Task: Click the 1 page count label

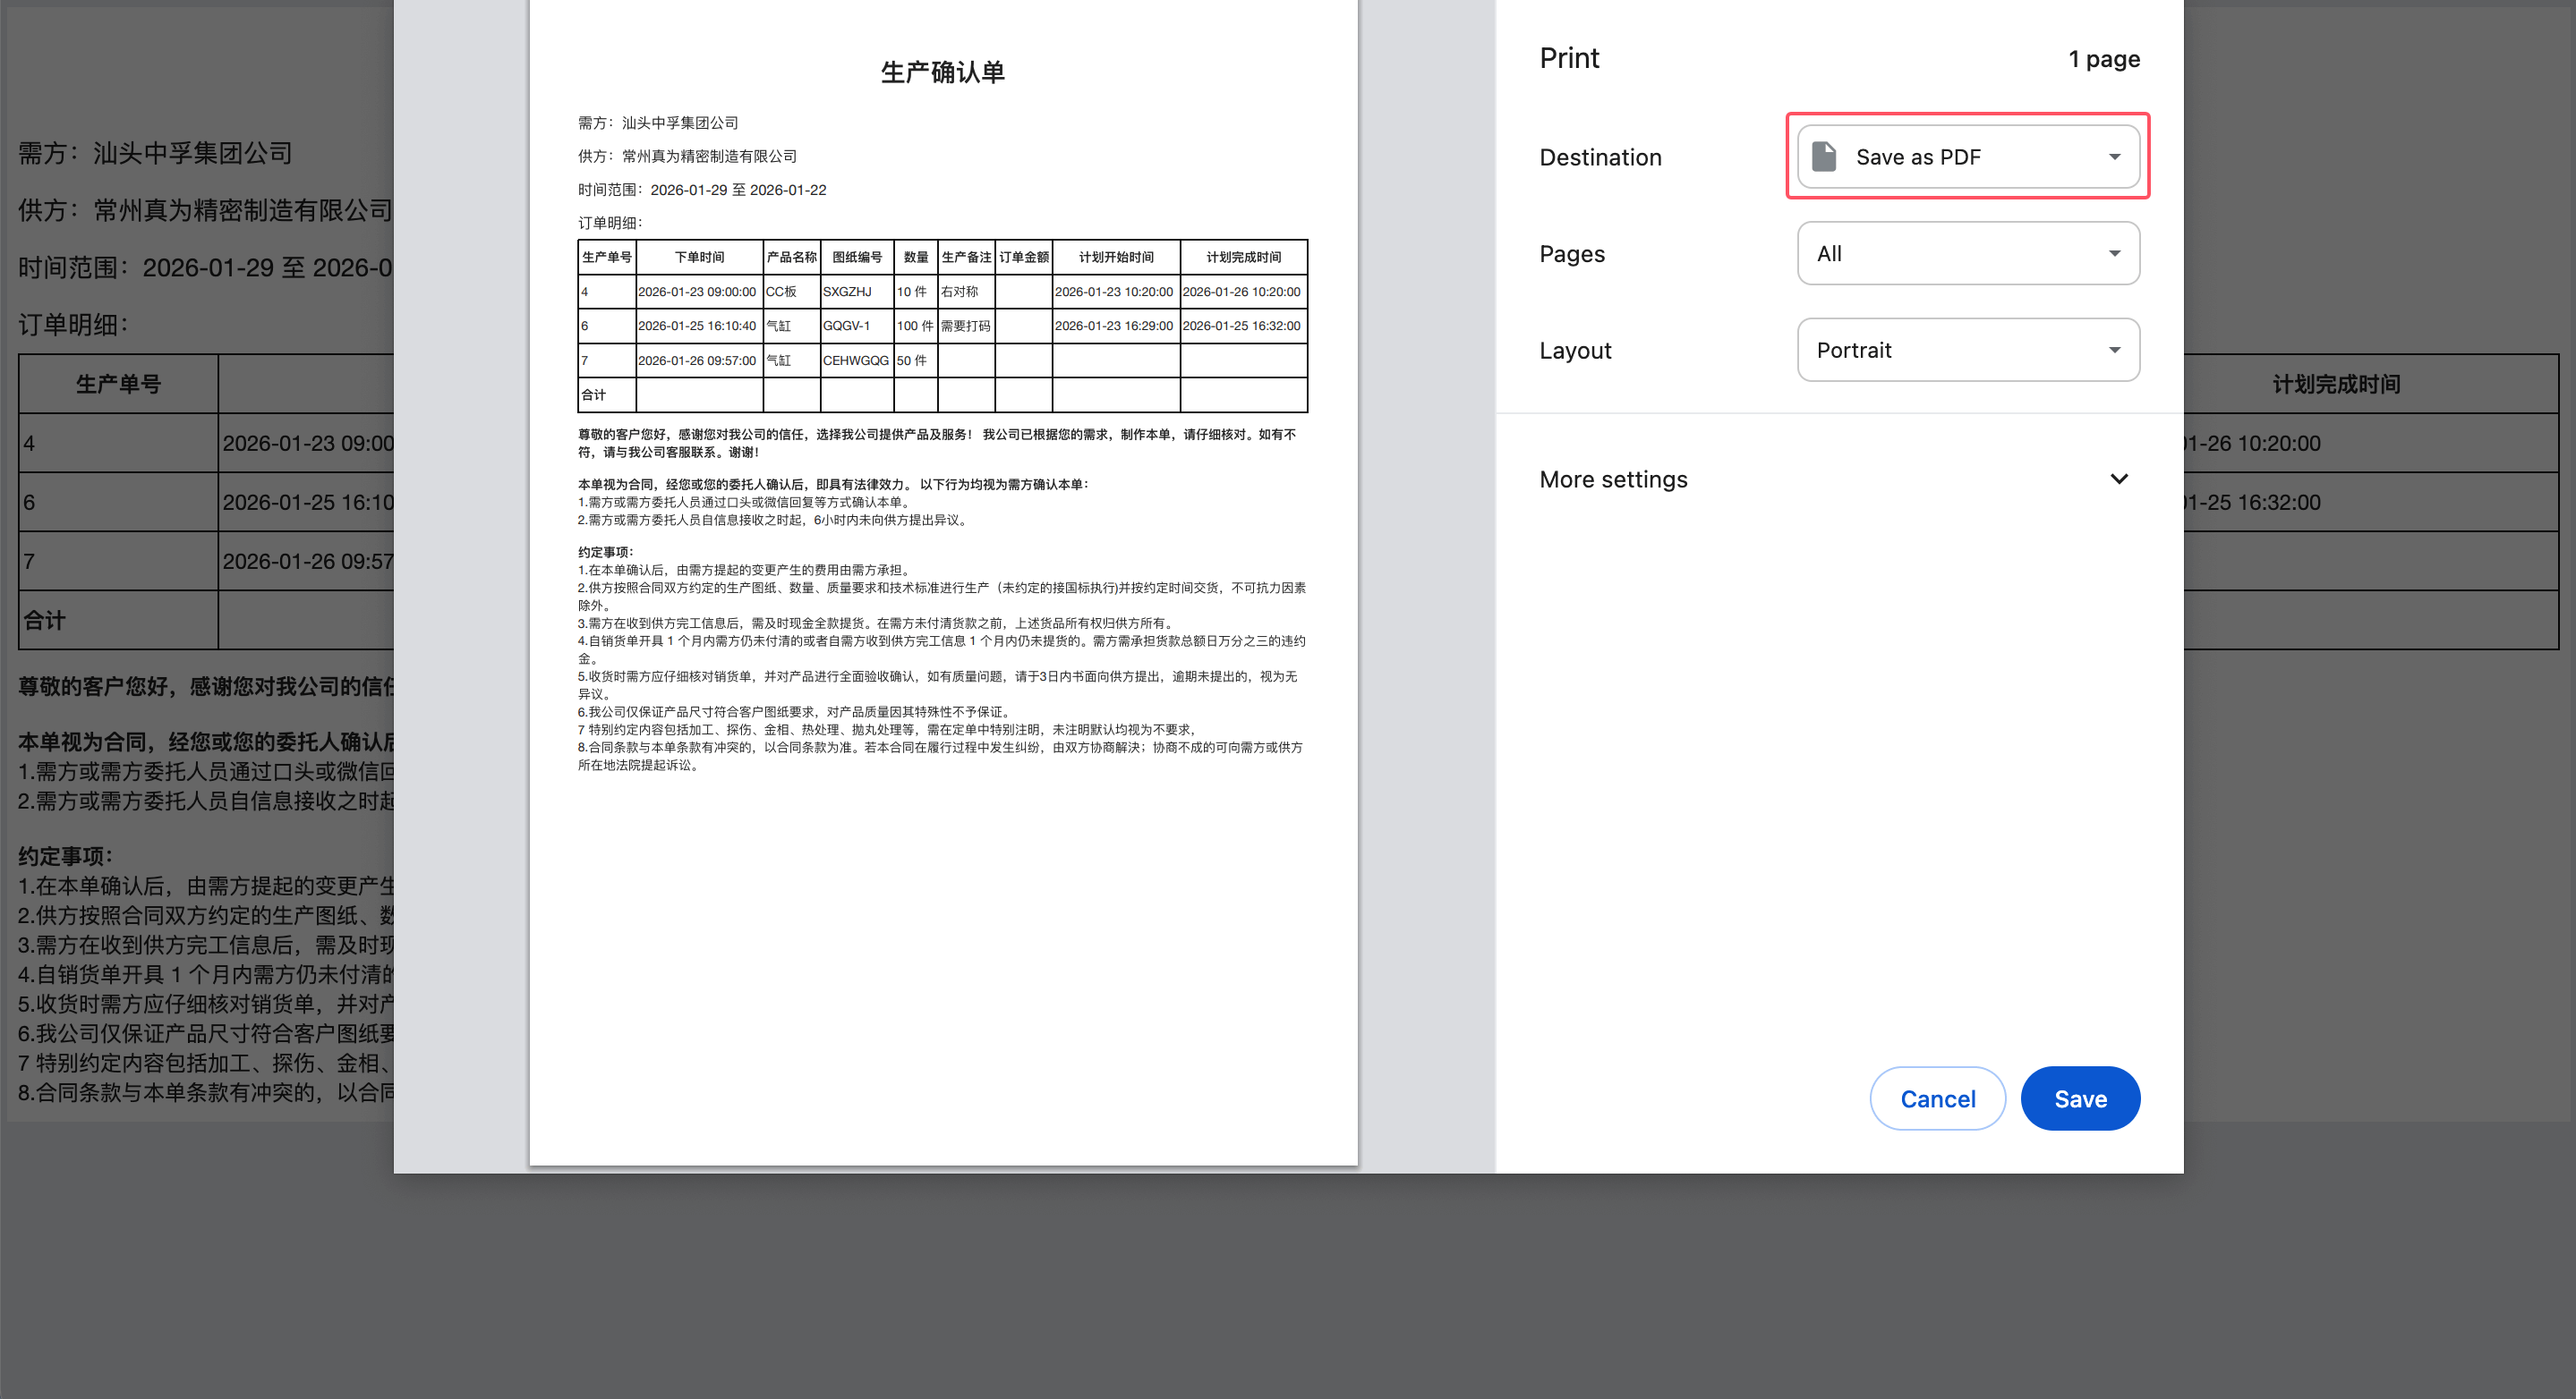Action: 2103,59
